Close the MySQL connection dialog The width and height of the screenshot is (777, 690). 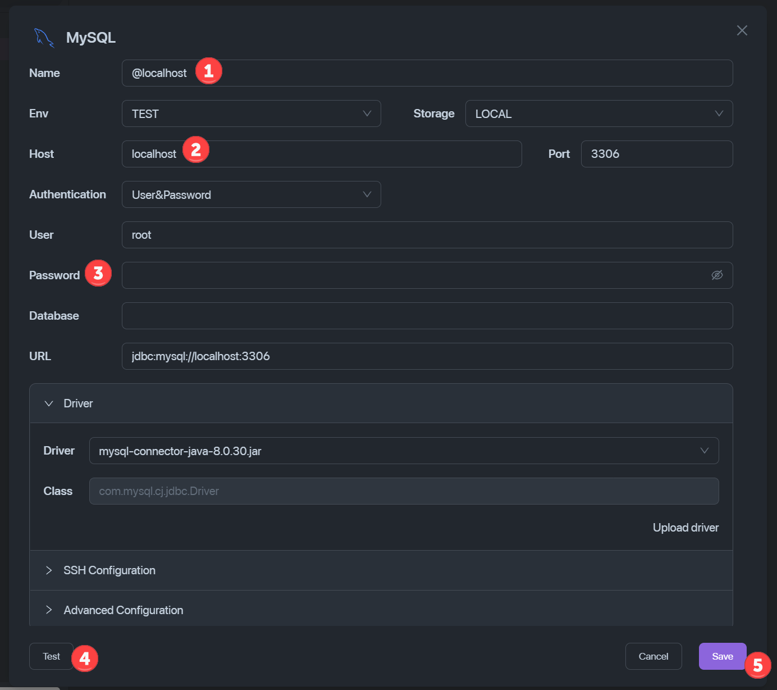(x=742, y=30)
